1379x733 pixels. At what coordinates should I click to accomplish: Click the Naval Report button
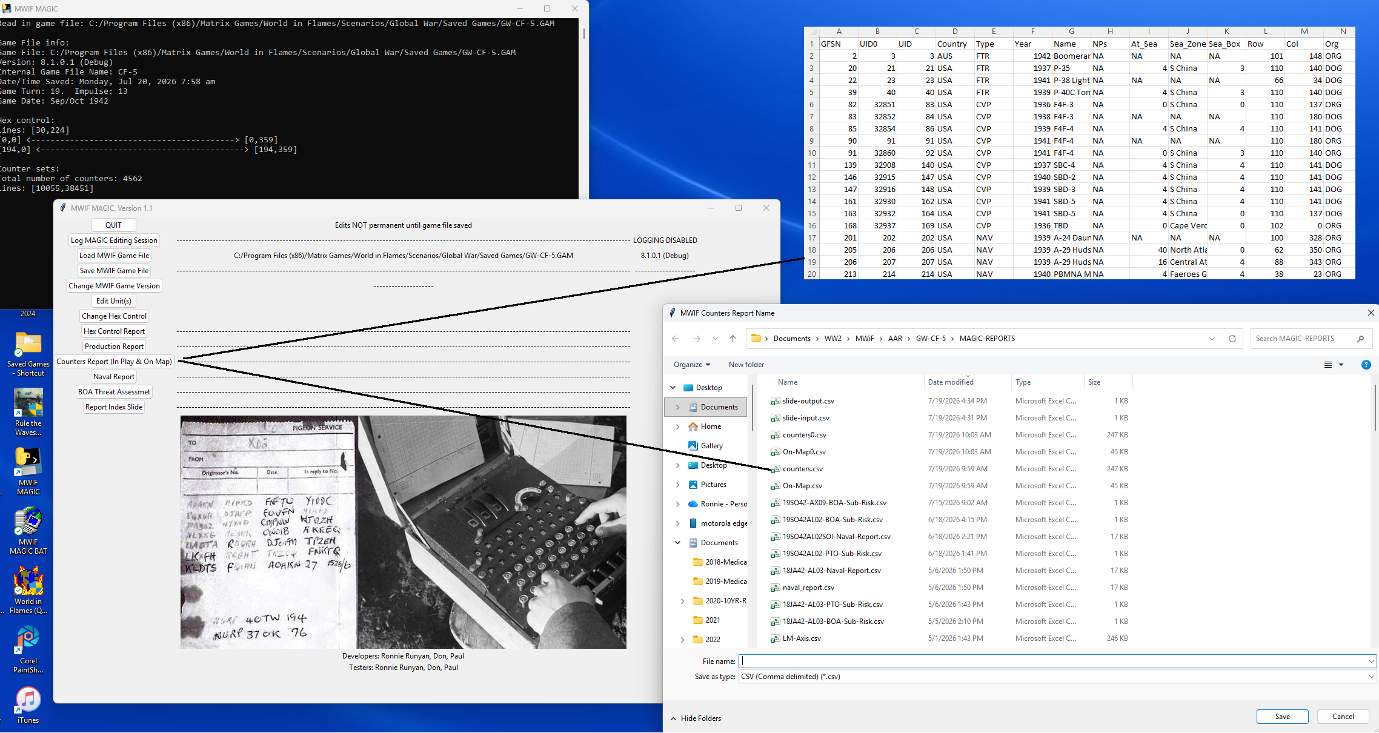point(114,377)
